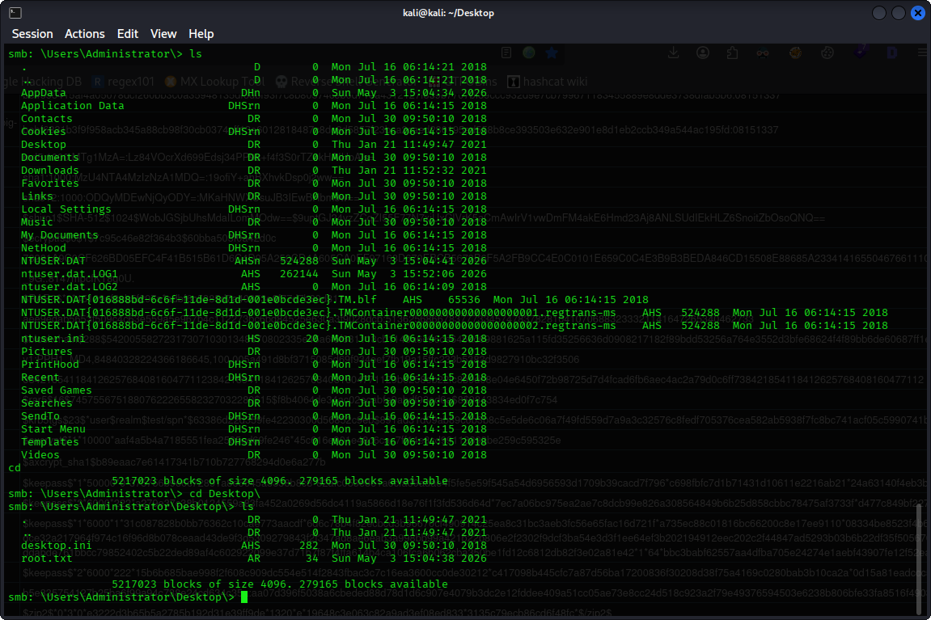The width and height of the screenshot is (931, 620).
Task: Click the TMContainer…0002.regtrans-ms file name
Action: (318, 326)
